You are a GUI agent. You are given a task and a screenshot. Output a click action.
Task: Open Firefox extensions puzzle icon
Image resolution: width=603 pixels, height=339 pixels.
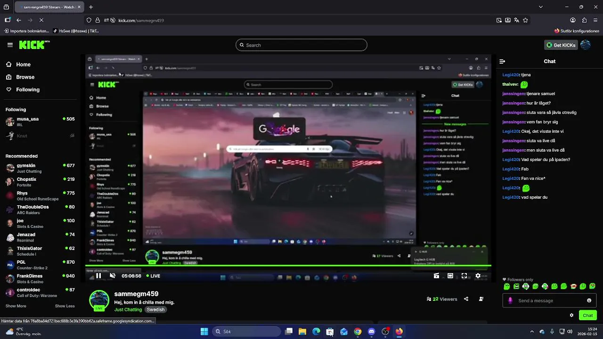click(584, 20)
